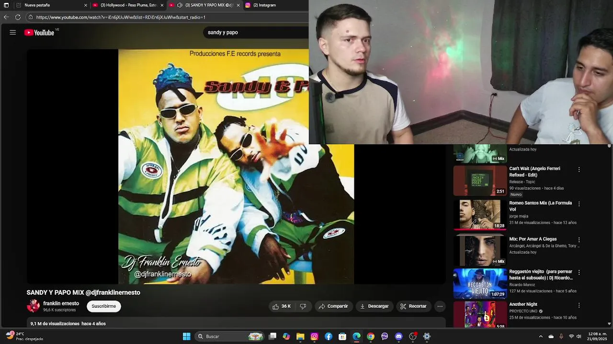Open franklin ernesto channel name link
This screenshot has height=344, width=613.
coord(61,303)
